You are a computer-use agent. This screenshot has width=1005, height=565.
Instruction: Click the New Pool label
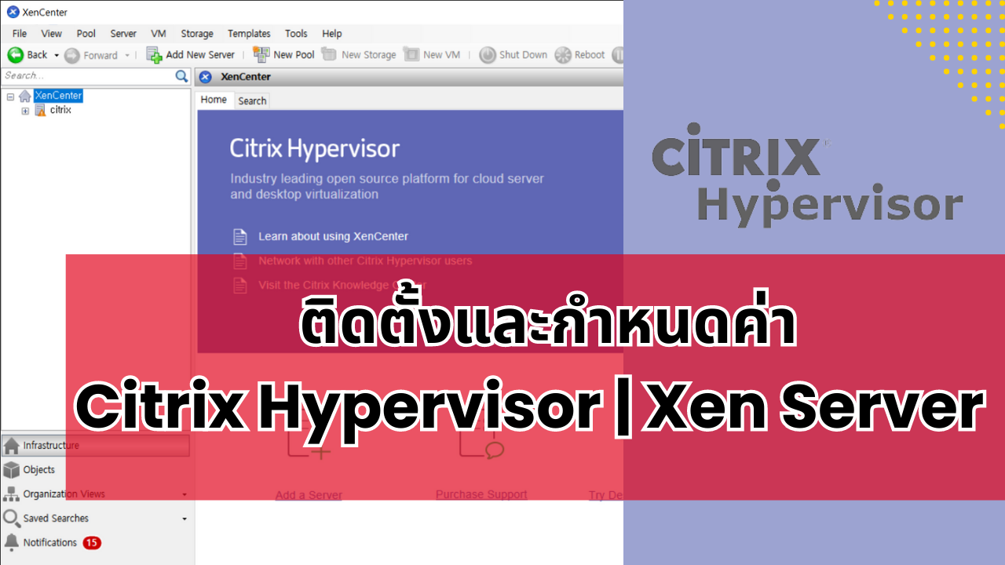[294, 55]
